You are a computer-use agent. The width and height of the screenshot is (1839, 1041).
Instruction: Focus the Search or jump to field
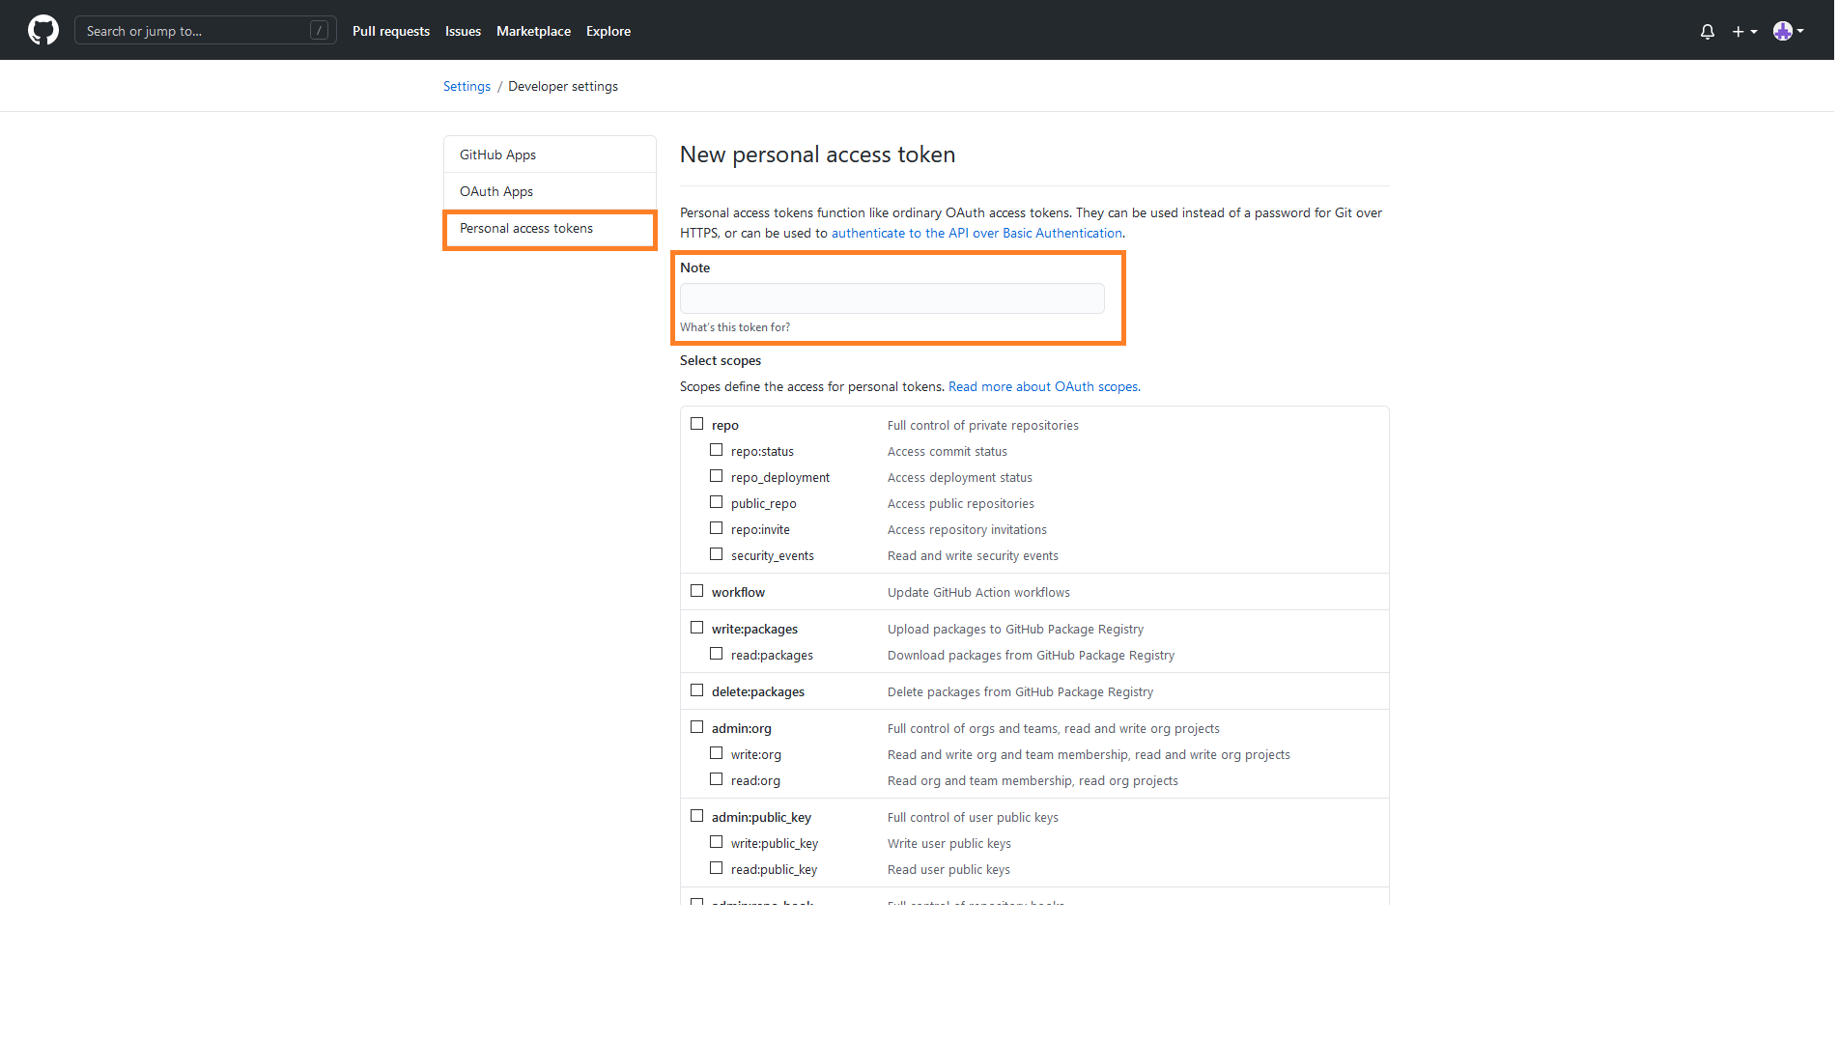pos(193,31)
